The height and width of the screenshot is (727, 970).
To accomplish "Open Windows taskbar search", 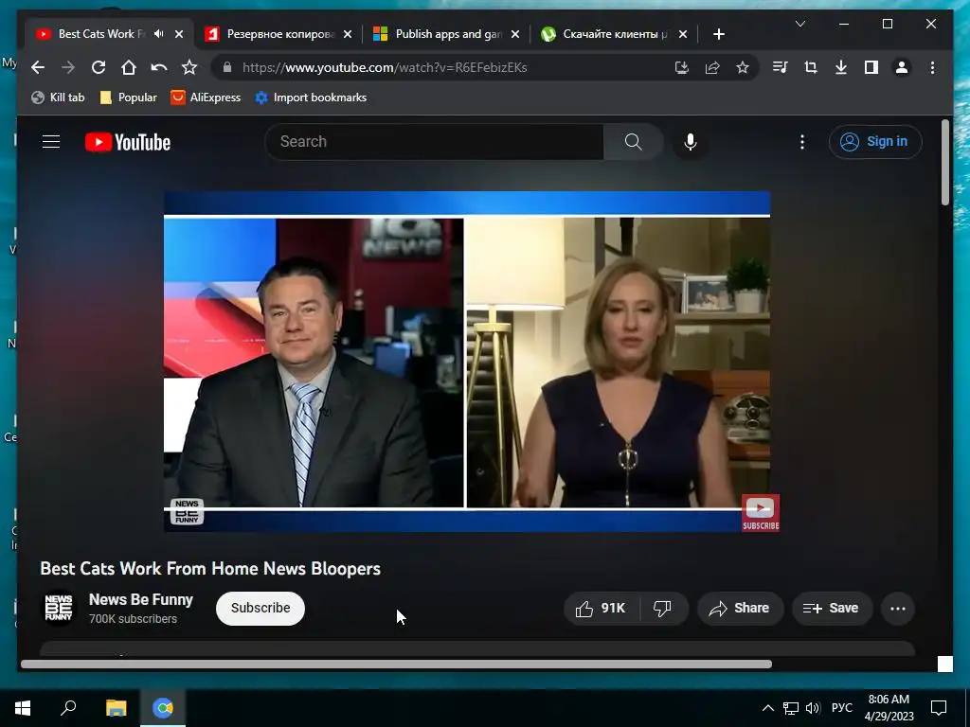I will click(68, 708).
